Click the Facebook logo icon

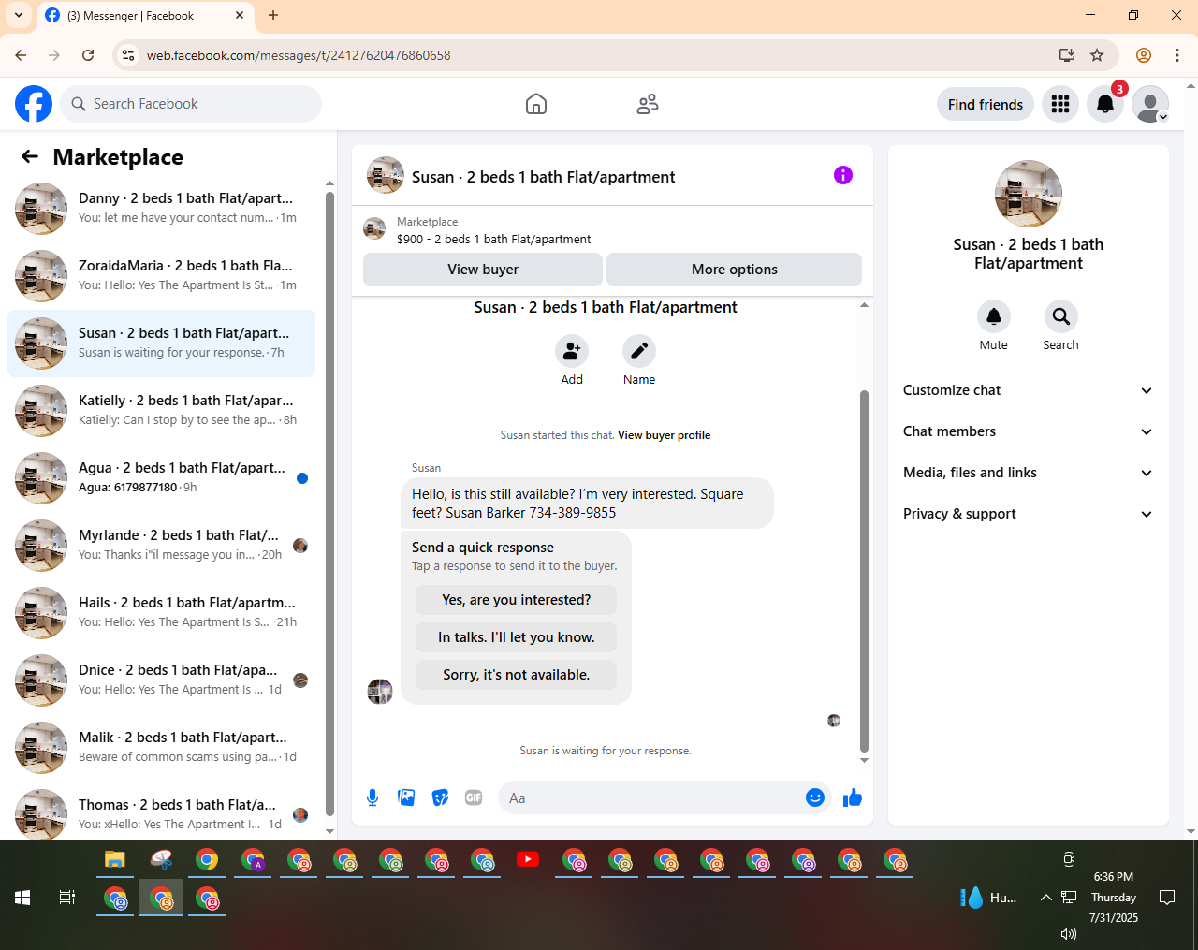(x=34, y=104)
